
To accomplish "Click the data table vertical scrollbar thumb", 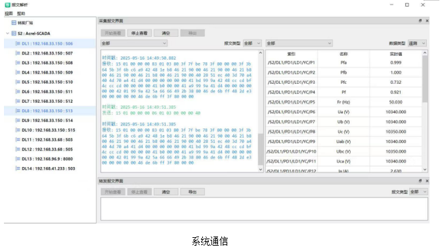I will (x=425, y=79).
